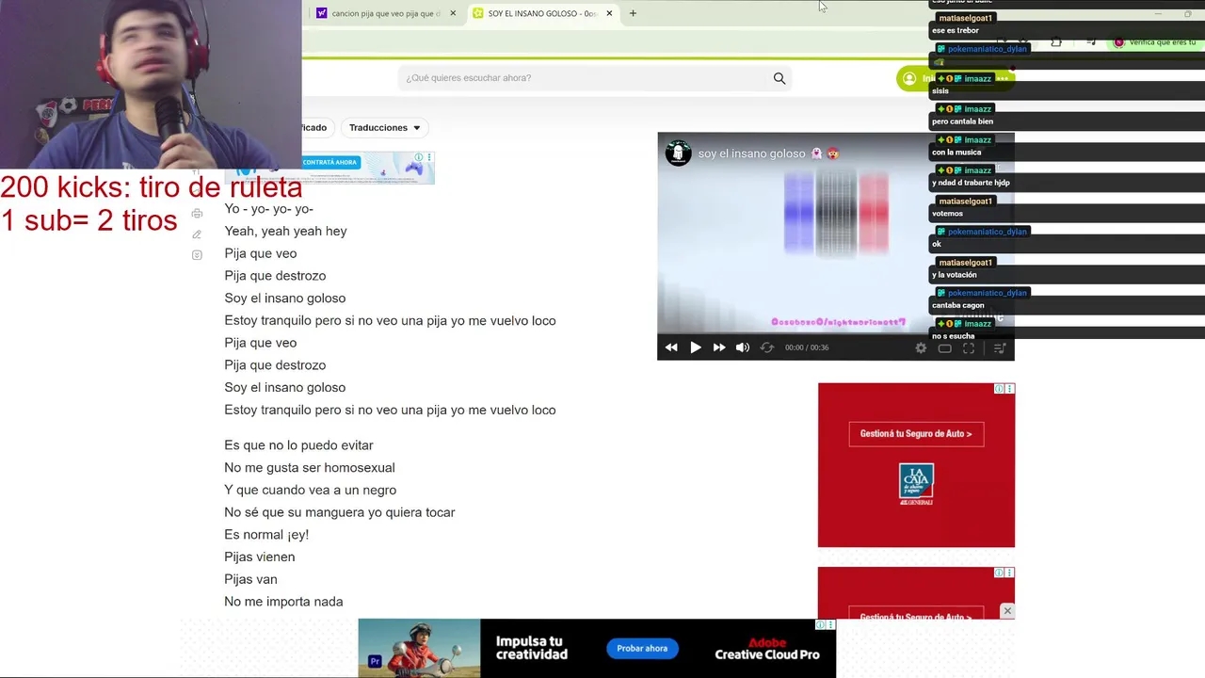Enter fullscreen in the video player
Screen dimensions: 1205x678
(969, 347)
